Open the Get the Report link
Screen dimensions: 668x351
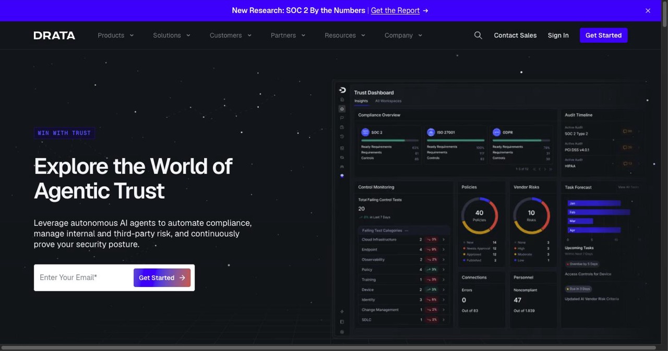click(395, 10)
